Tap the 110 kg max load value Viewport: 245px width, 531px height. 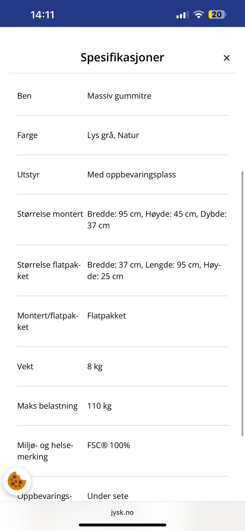pos(99,406)
